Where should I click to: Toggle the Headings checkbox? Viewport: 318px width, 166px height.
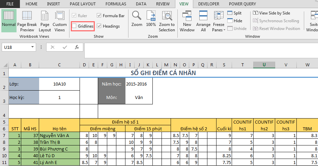click(x=99, y=26)
